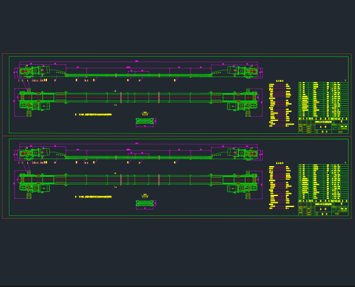Click the lower sheet's title block

(323, 208)
